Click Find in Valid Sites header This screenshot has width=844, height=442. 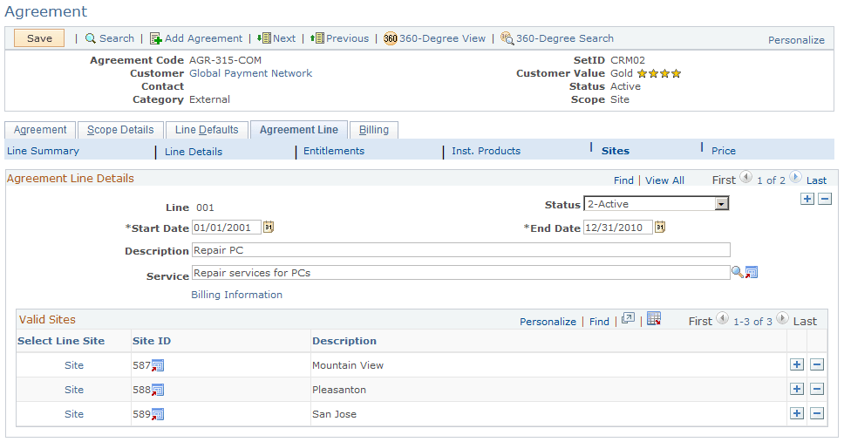599,322
